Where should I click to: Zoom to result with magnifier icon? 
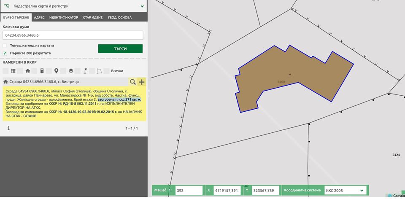click(133, 82)
